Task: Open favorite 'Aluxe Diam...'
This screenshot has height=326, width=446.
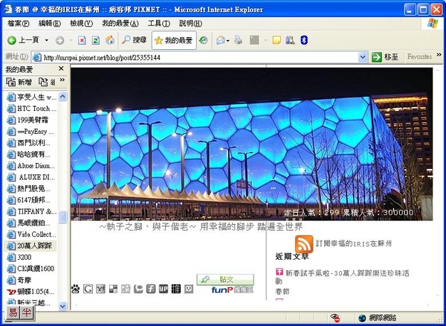Action: [x=31, y=166]
